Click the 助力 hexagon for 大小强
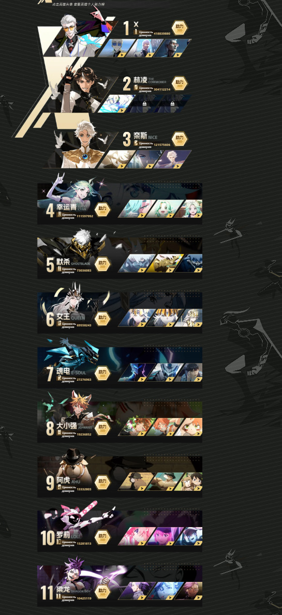 (x=103, y=428)
